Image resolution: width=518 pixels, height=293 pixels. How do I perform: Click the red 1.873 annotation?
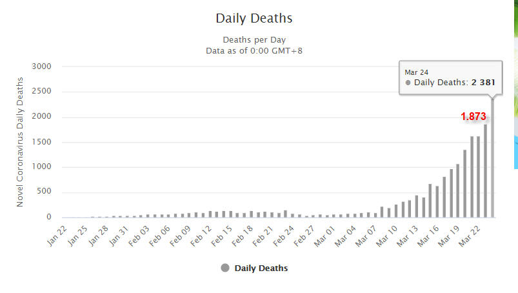(473, 117)
